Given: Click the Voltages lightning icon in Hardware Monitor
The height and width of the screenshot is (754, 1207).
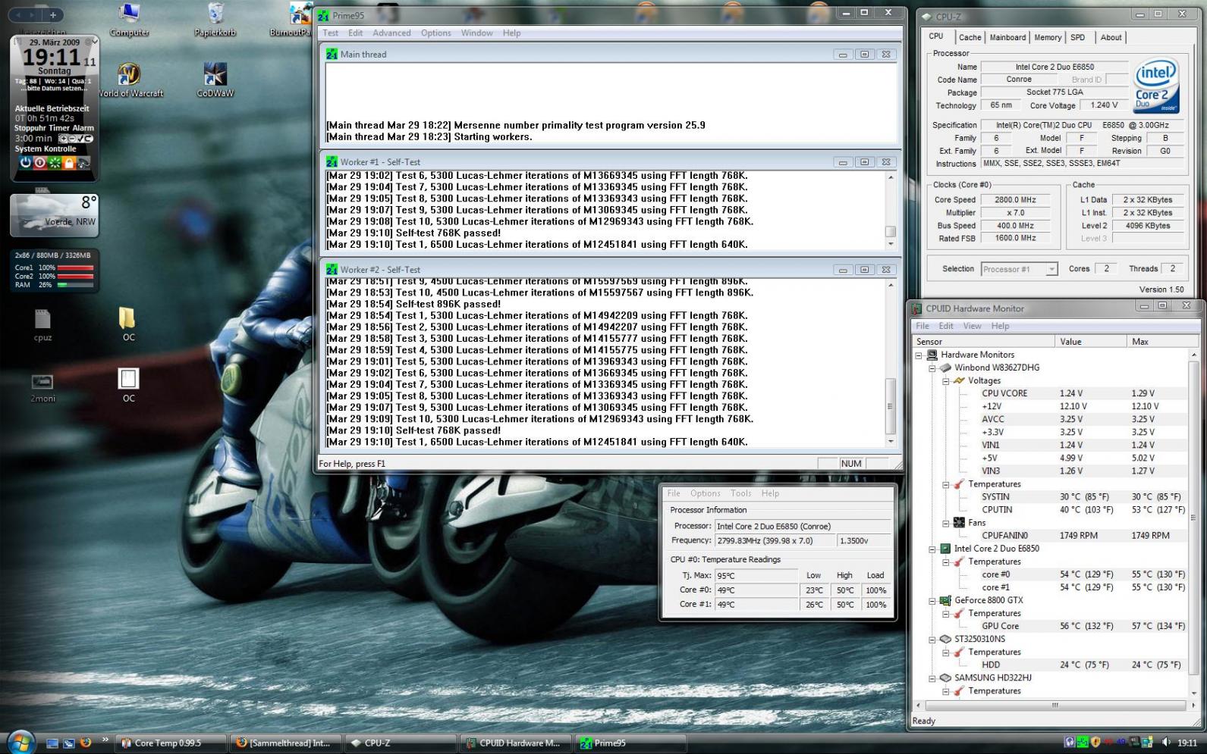Looking at the screenshot, I should tap(959, 380).
